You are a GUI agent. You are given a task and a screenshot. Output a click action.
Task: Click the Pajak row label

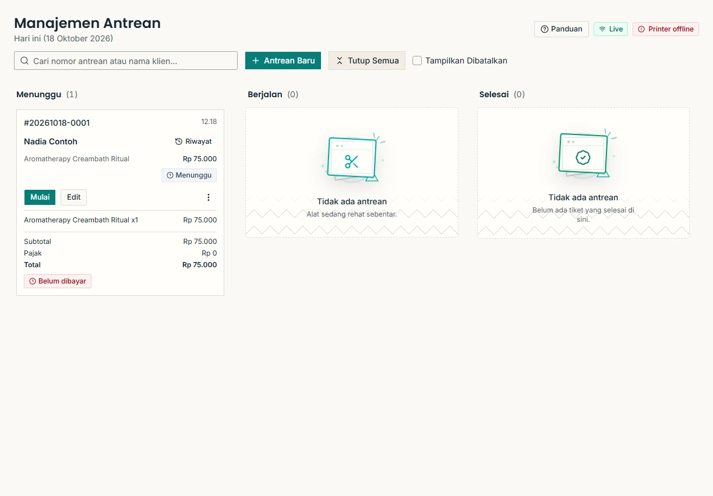[33, 253]
